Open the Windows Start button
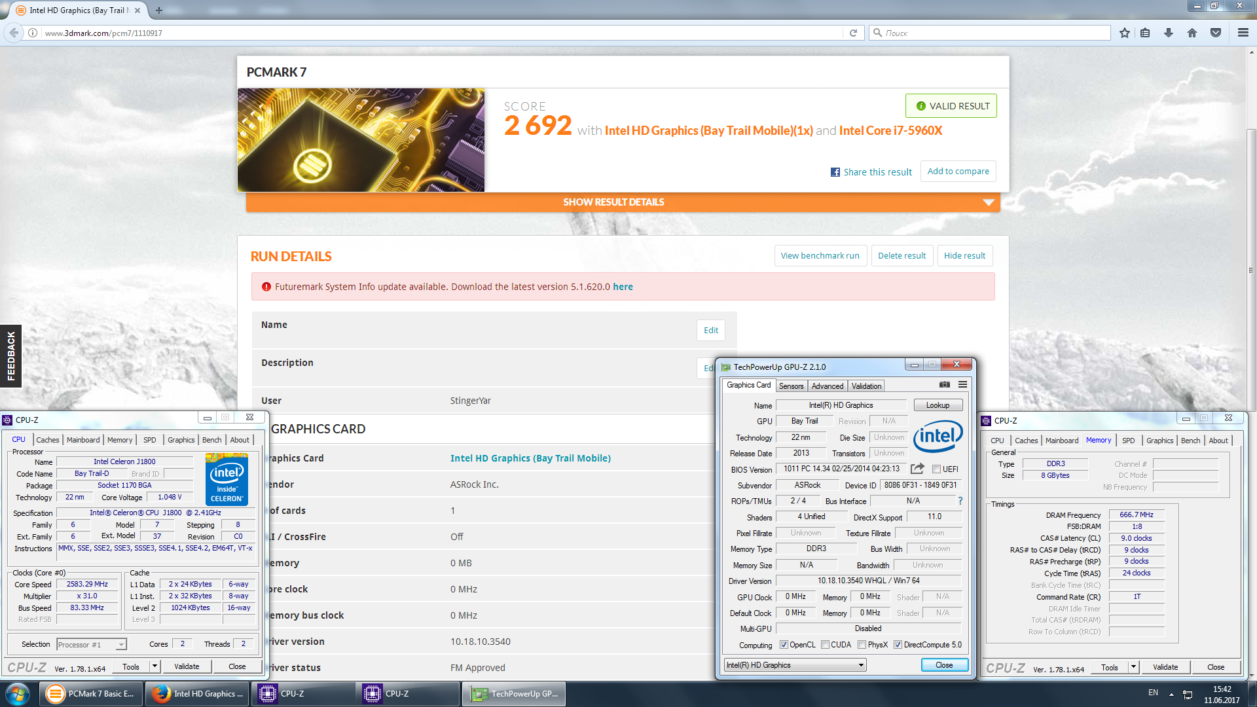The image size is (1257, 707). [x=18, y=694]
